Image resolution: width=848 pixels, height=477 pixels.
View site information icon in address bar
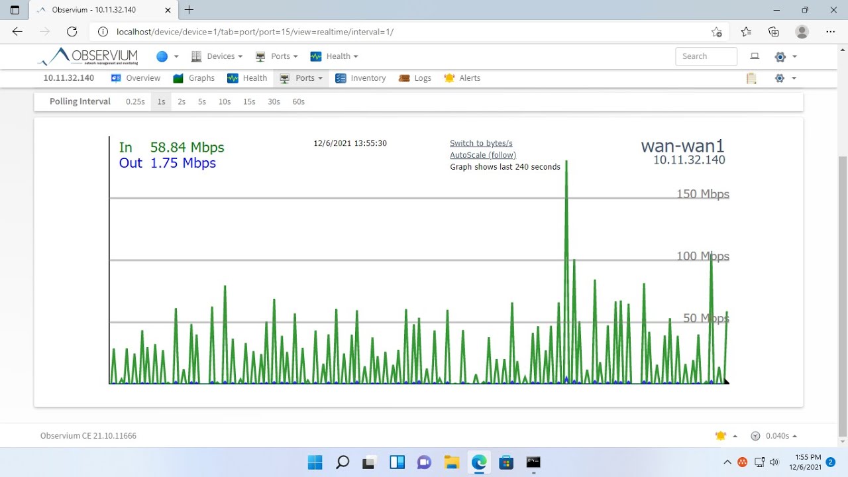[103, 31]
